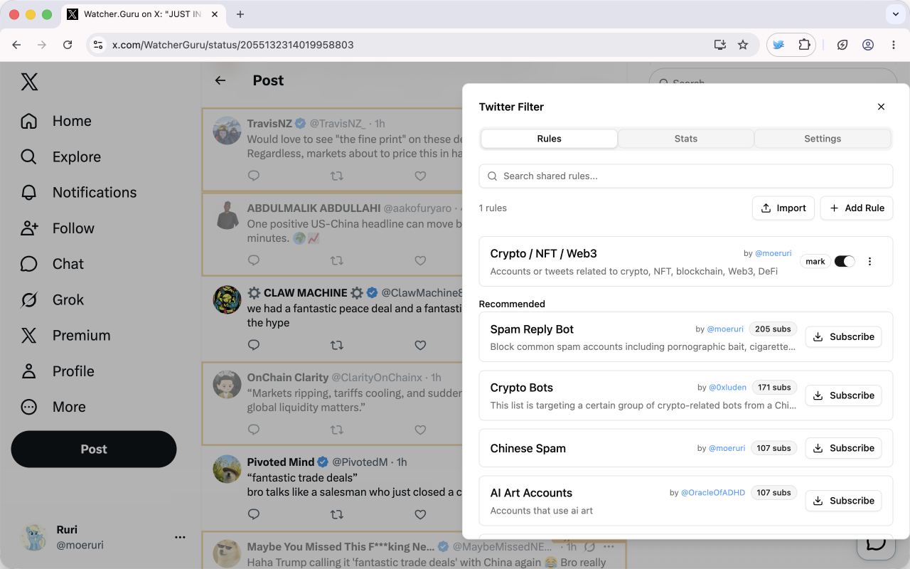
Task: Subscribe to the Spam Reply Bot rule
Action: pos(844,336)
